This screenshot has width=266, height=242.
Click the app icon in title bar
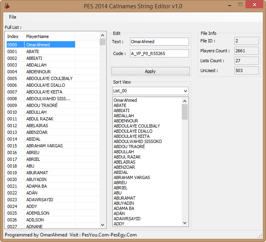(7, 6)
